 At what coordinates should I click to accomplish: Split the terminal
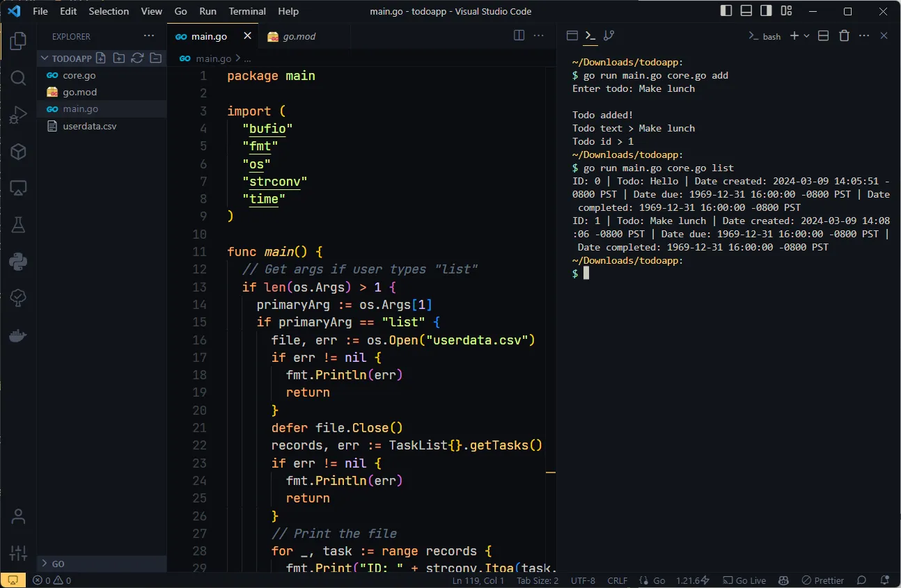coord(823,35)
